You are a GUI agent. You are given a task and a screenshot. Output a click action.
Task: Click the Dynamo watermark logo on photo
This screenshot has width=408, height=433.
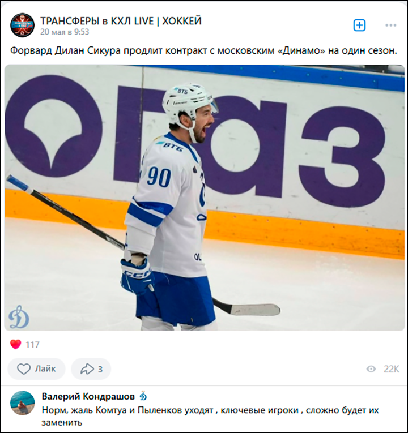click(x=19, y=317)
